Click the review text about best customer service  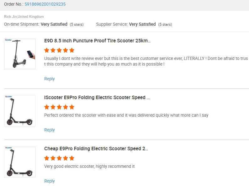[146, 61]
